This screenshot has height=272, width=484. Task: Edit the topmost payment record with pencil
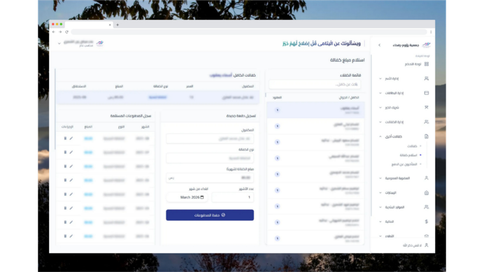pos(71,138)
